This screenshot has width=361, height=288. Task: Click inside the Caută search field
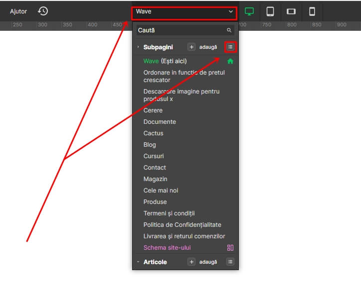(180, 30)
